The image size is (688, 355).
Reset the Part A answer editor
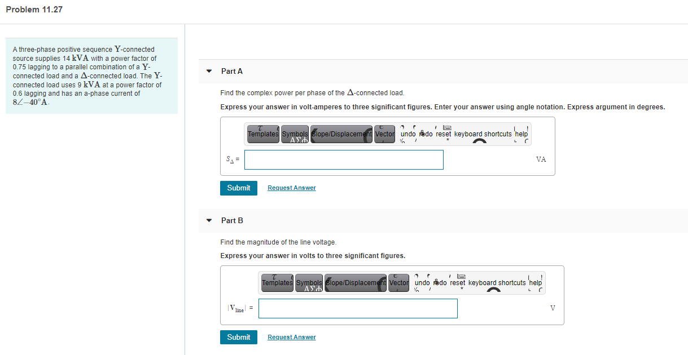coord(444,134)
